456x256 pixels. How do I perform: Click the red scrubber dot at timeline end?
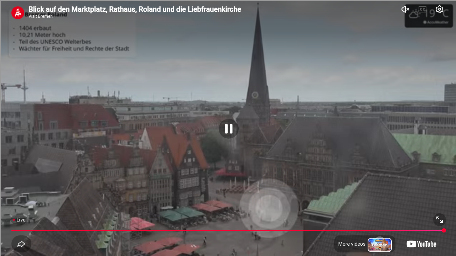(444, 230)
